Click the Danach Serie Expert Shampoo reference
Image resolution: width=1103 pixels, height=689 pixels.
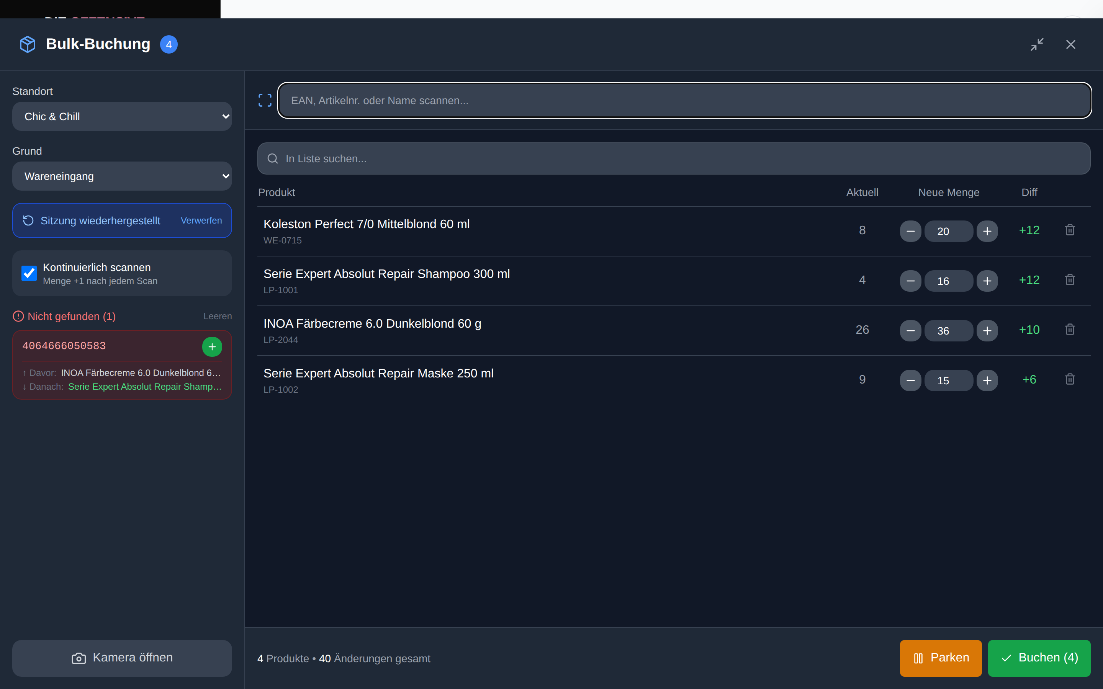pos(145,387)
